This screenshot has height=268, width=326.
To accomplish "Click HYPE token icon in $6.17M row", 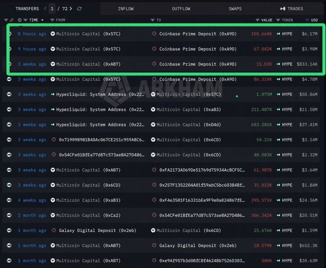I will pos(279,34).
